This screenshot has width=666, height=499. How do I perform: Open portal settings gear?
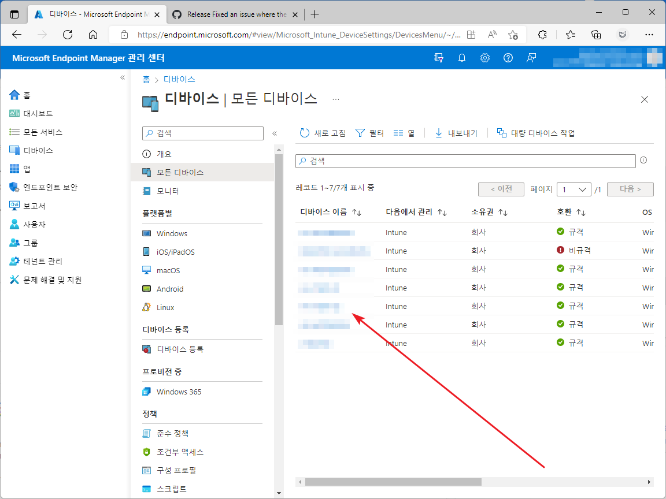[484, 58]
